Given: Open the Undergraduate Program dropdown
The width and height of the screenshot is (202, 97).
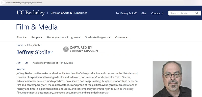Looking at the screenshot, I should 64,37.
